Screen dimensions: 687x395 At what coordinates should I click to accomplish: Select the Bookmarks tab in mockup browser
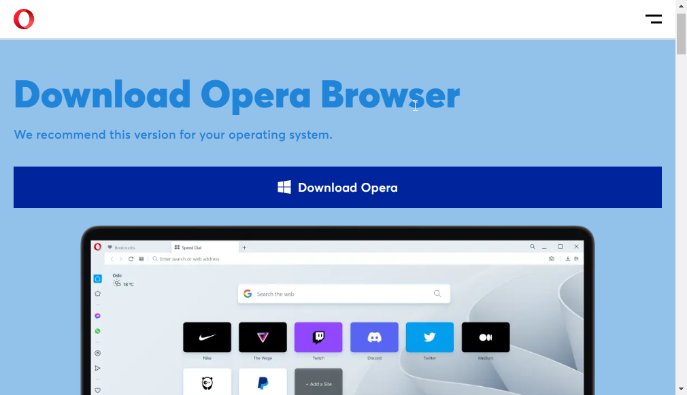(x=137, y=247)
